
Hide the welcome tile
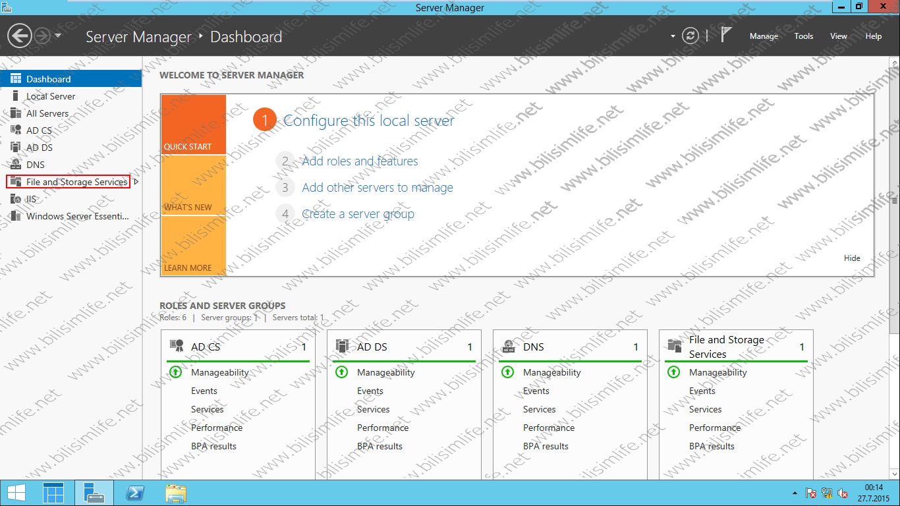click(852, 258)
